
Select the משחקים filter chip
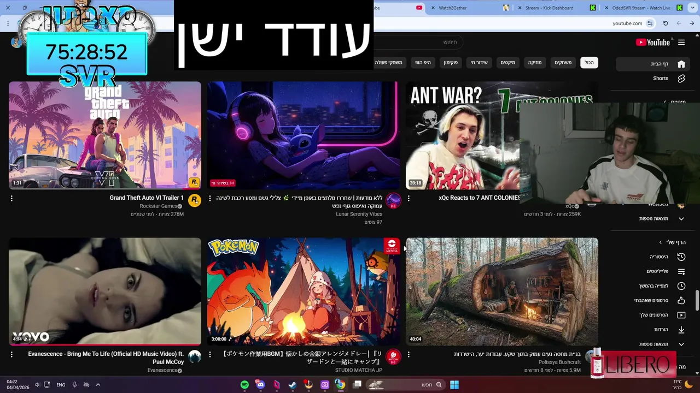point(563,63)
